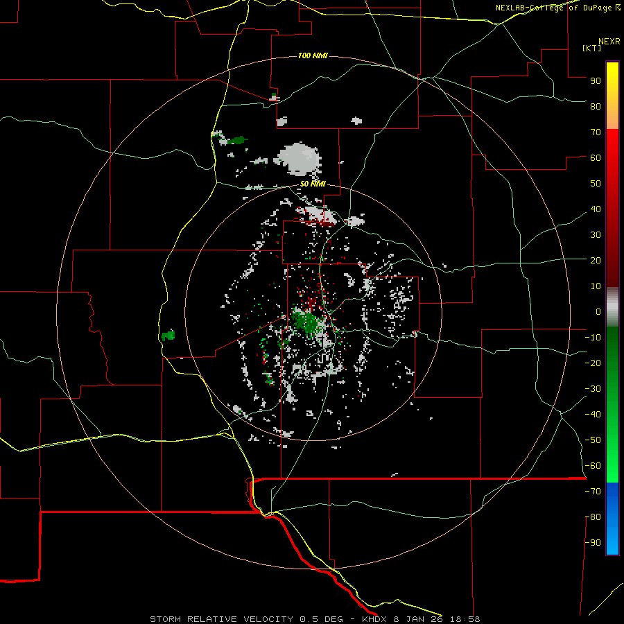Click the "-30" value on velocity scale
Image resolution: width=624 pixels, height=624 pixels.
(593, 389)
